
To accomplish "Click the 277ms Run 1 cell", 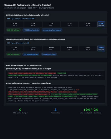I will pyautogui.click(x=15, y=48).
